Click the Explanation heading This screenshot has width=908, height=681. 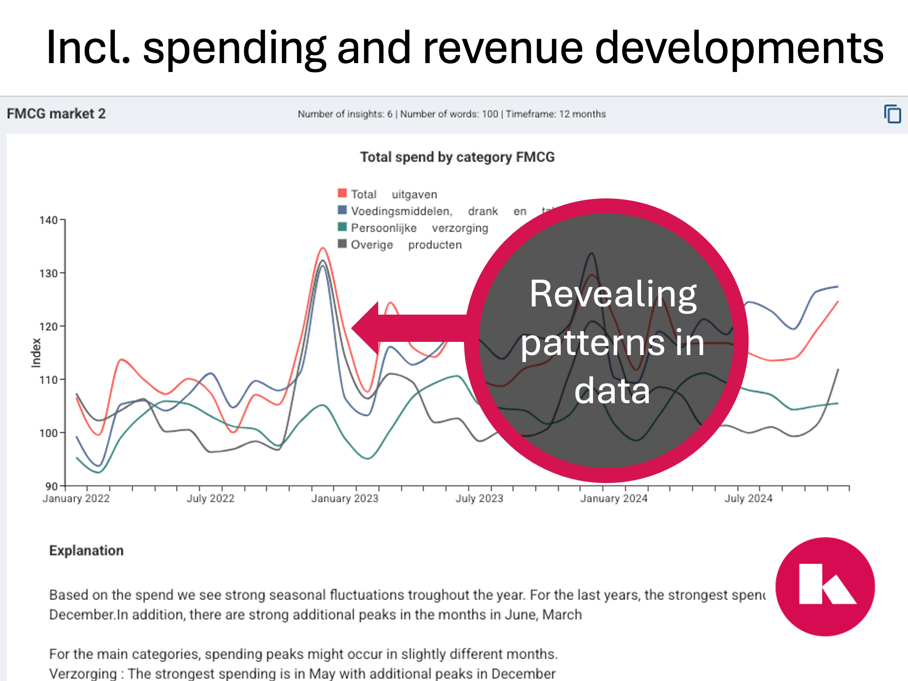tap(86, 550)
